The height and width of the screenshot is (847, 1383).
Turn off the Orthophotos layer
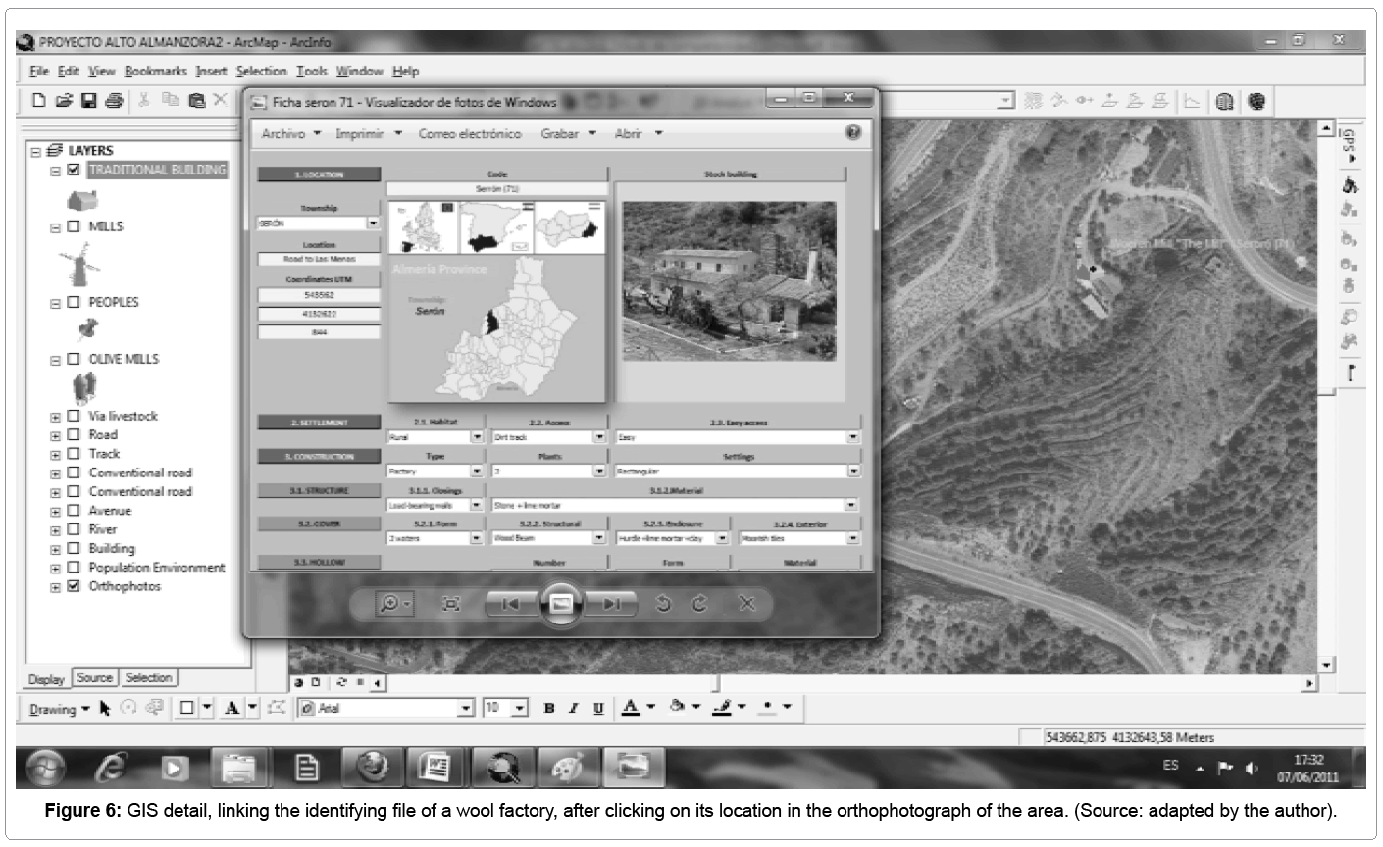tap(74, 586)
